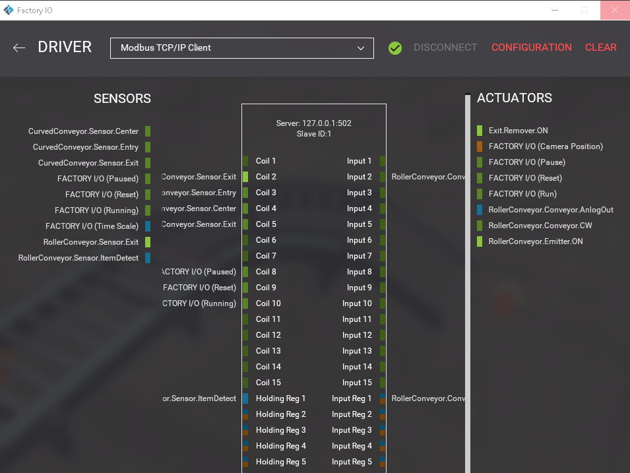Click the DISCONNECT button
This screenshot has height=473, width=630.
click(445, 47)
